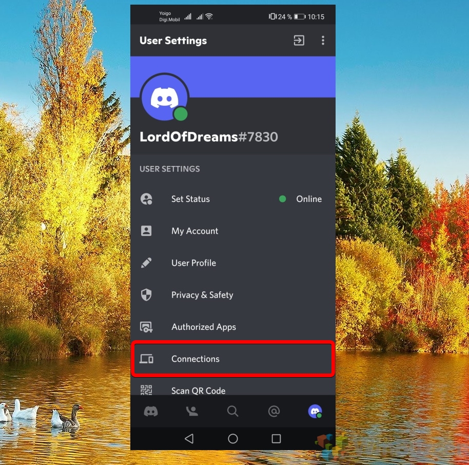
Task: Tap the Authorized Apps icon
Action: tap(146, 327)
